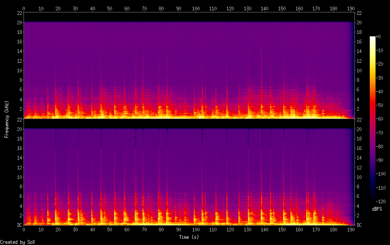Image resolution: width=390 pixels, height=245 pixels.
Task: Select the 100 tick on the top time axis
Action: (196, 8)
